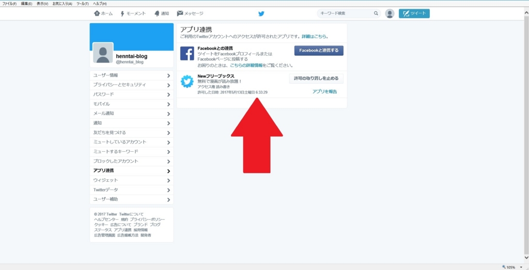Open Messages envelope item
Viewport: 529px width, 270px height.
190,13
